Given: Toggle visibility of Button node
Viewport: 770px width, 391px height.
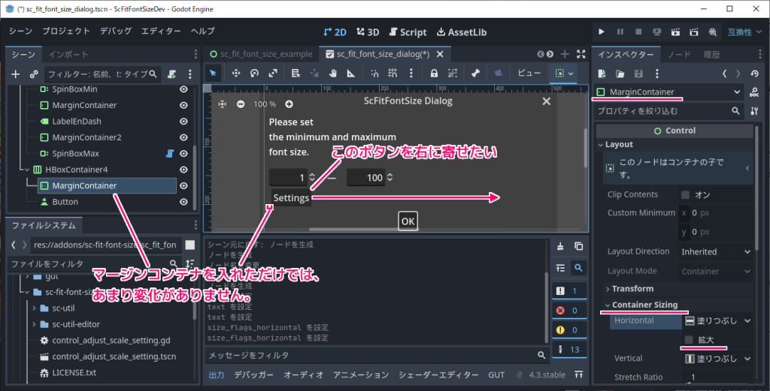Looking at the screenshot, I should [183, 202].
